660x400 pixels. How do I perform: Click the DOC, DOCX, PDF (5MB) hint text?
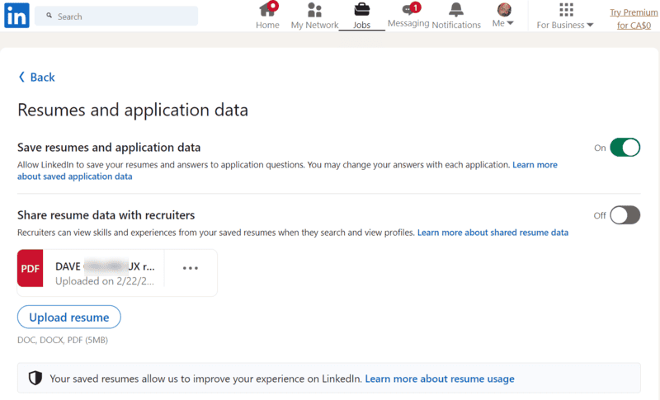[x=63, y=340]
